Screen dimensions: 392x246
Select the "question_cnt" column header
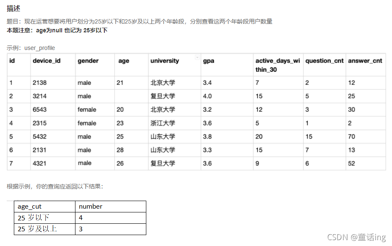click(x=325, y=61)
